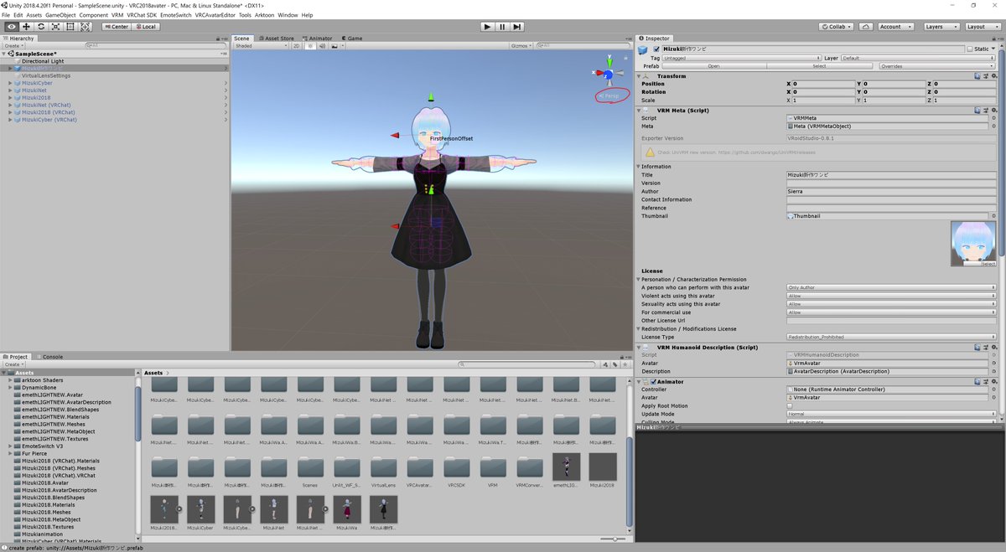Click search by type icon in Project
The image size is (1006, 552).
pyautogui.click(x=606, y=364)
